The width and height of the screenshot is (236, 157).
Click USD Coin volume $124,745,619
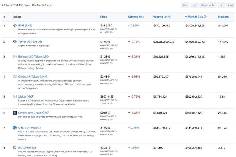[x=162, y=128]
